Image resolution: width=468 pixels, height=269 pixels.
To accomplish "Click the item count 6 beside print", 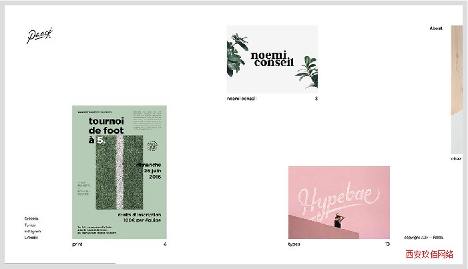I will (x=165, y=244).
